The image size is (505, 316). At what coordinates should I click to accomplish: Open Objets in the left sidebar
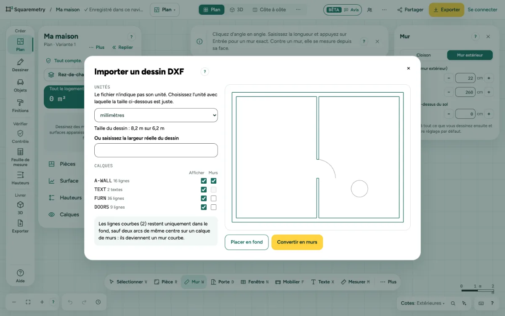point(20,86)
